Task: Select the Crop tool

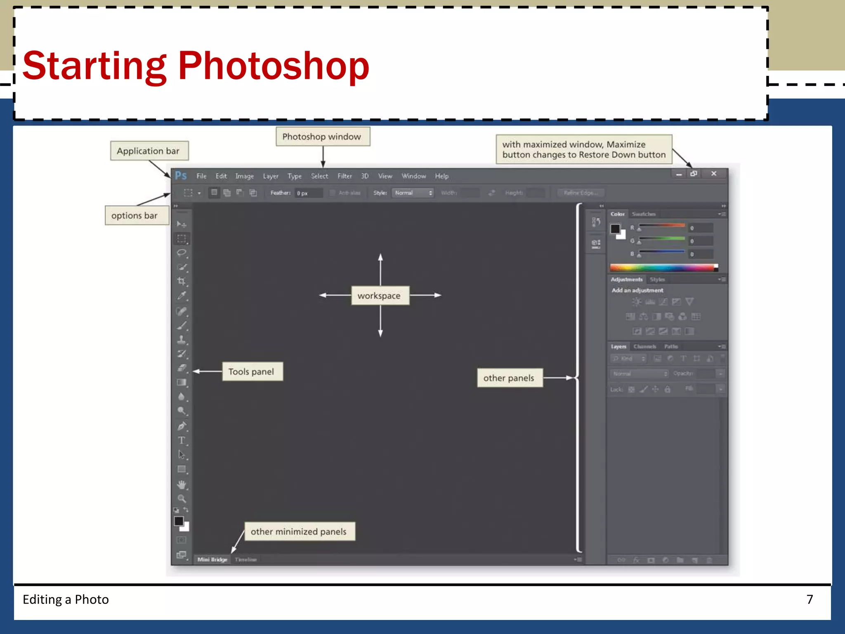Action: [x=182, y=281]
